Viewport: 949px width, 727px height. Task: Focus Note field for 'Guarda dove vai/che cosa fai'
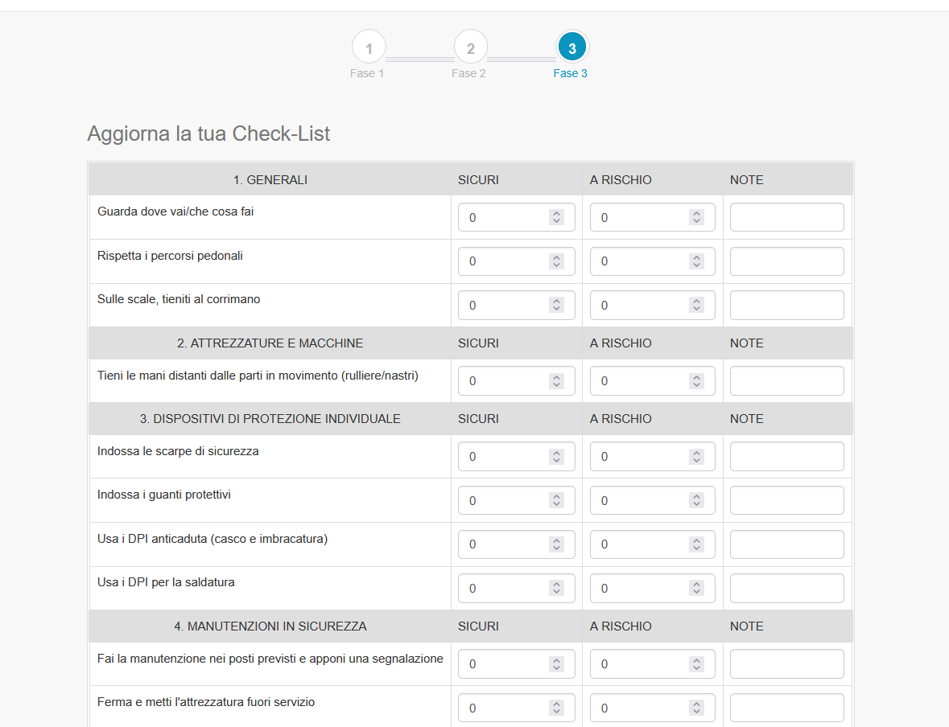[x=786, y=217]
